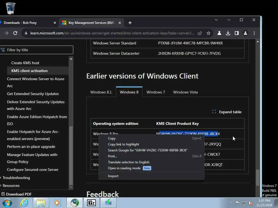Open the Recycle Bin on desktop

click(x=11, y=8)
